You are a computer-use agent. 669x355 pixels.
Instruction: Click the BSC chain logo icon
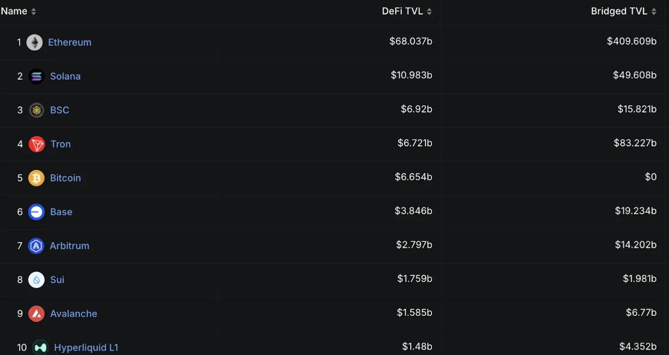(36, 110)
